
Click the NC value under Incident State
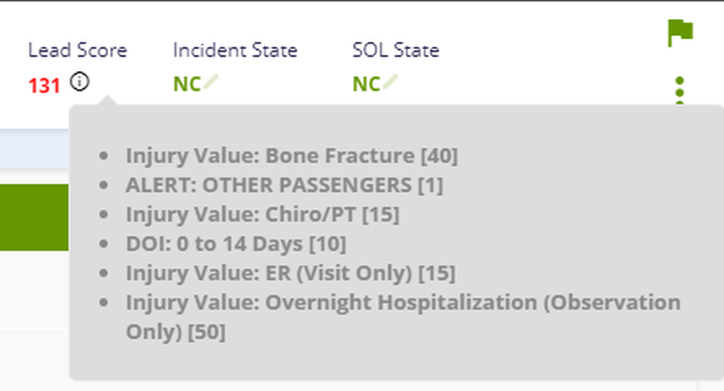187,84
